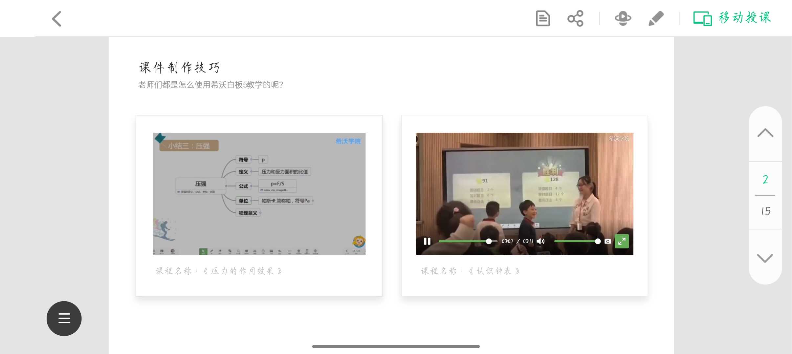Click the video volume slider
The image size is (792, 354).
(x=576, y=241)
